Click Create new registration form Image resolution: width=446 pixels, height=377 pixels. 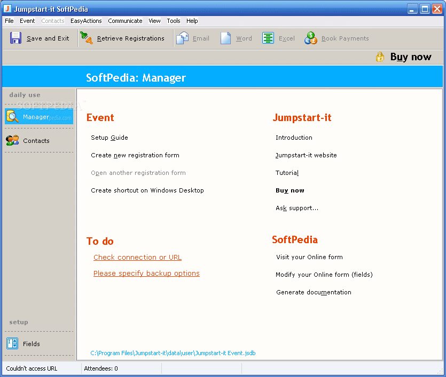click(135, 155)
